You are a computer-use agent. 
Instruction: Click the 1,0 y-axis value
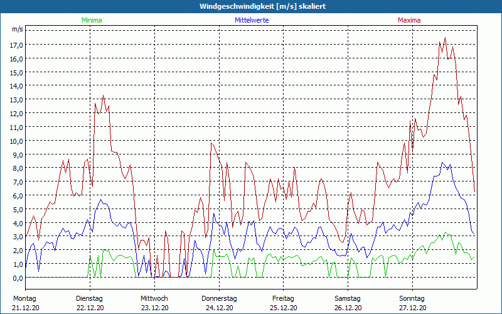click(18, 264)
